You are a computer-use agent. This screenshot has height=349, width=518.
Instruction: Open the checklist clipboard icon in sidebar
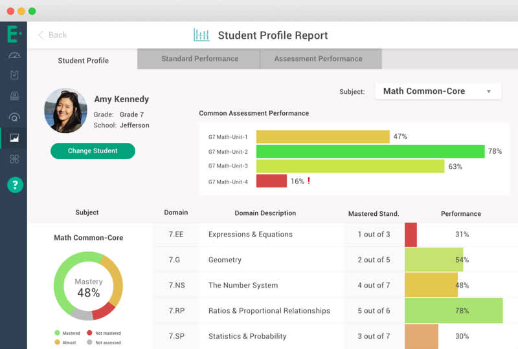pos(14,75)
